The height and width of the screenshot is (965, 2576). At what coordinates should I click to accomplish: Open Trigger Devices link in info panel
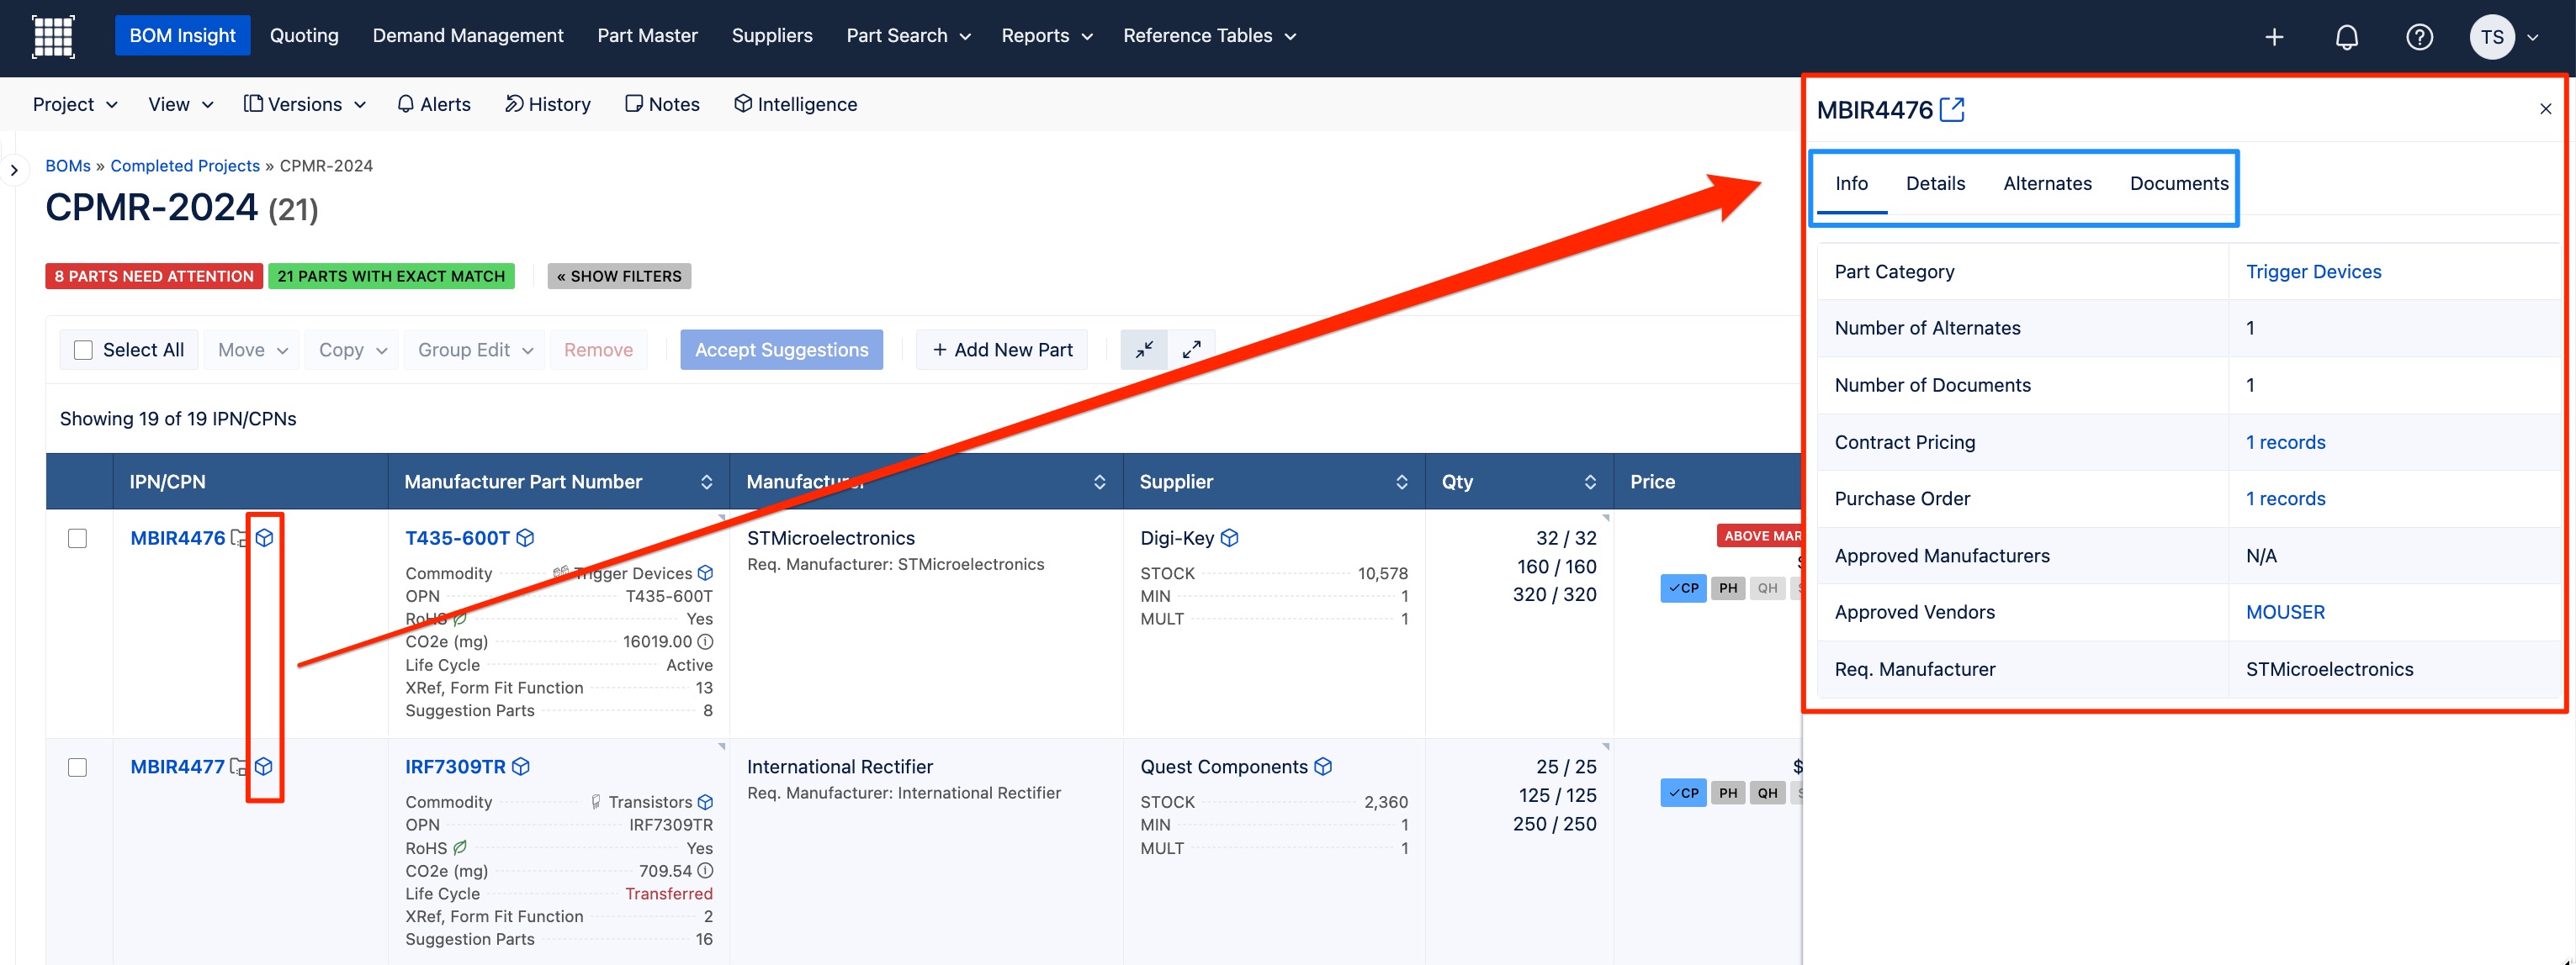[2313, 272]
